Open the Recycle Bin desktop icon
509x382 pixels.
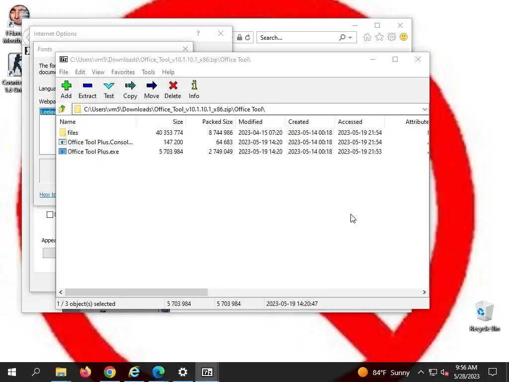484,316
